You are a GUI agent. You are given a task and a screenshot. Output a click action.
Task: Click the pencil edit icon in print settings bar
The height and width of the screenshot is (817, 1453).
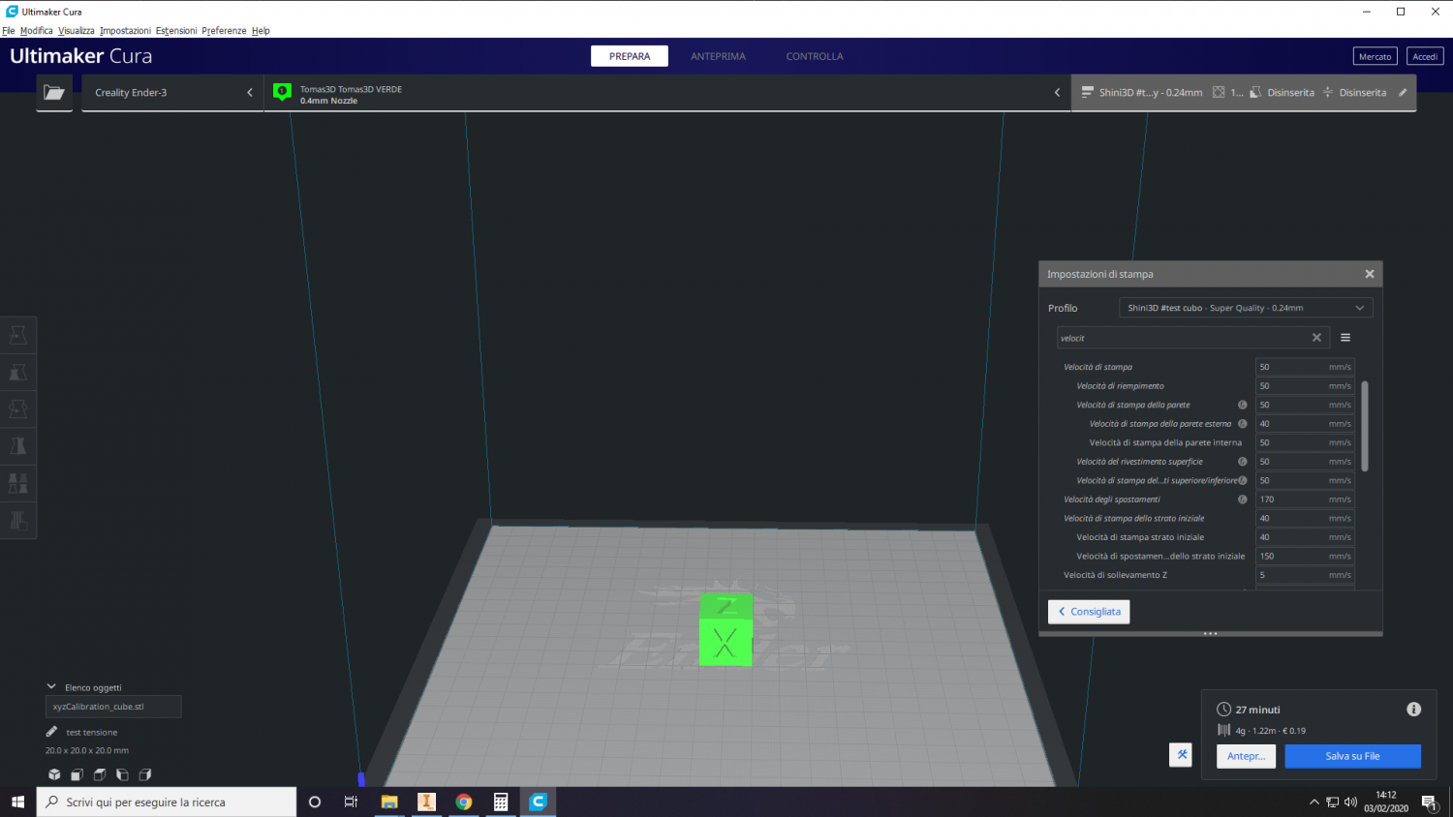[x=1403, y=93]
